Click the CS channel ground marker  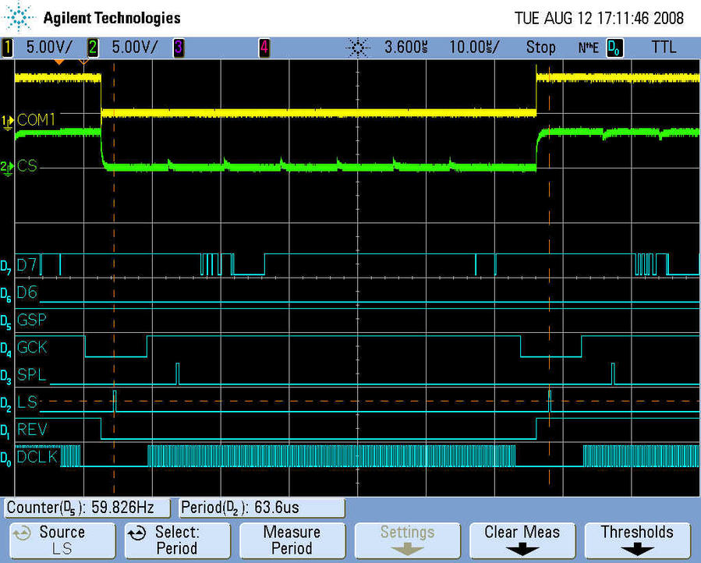9,166
